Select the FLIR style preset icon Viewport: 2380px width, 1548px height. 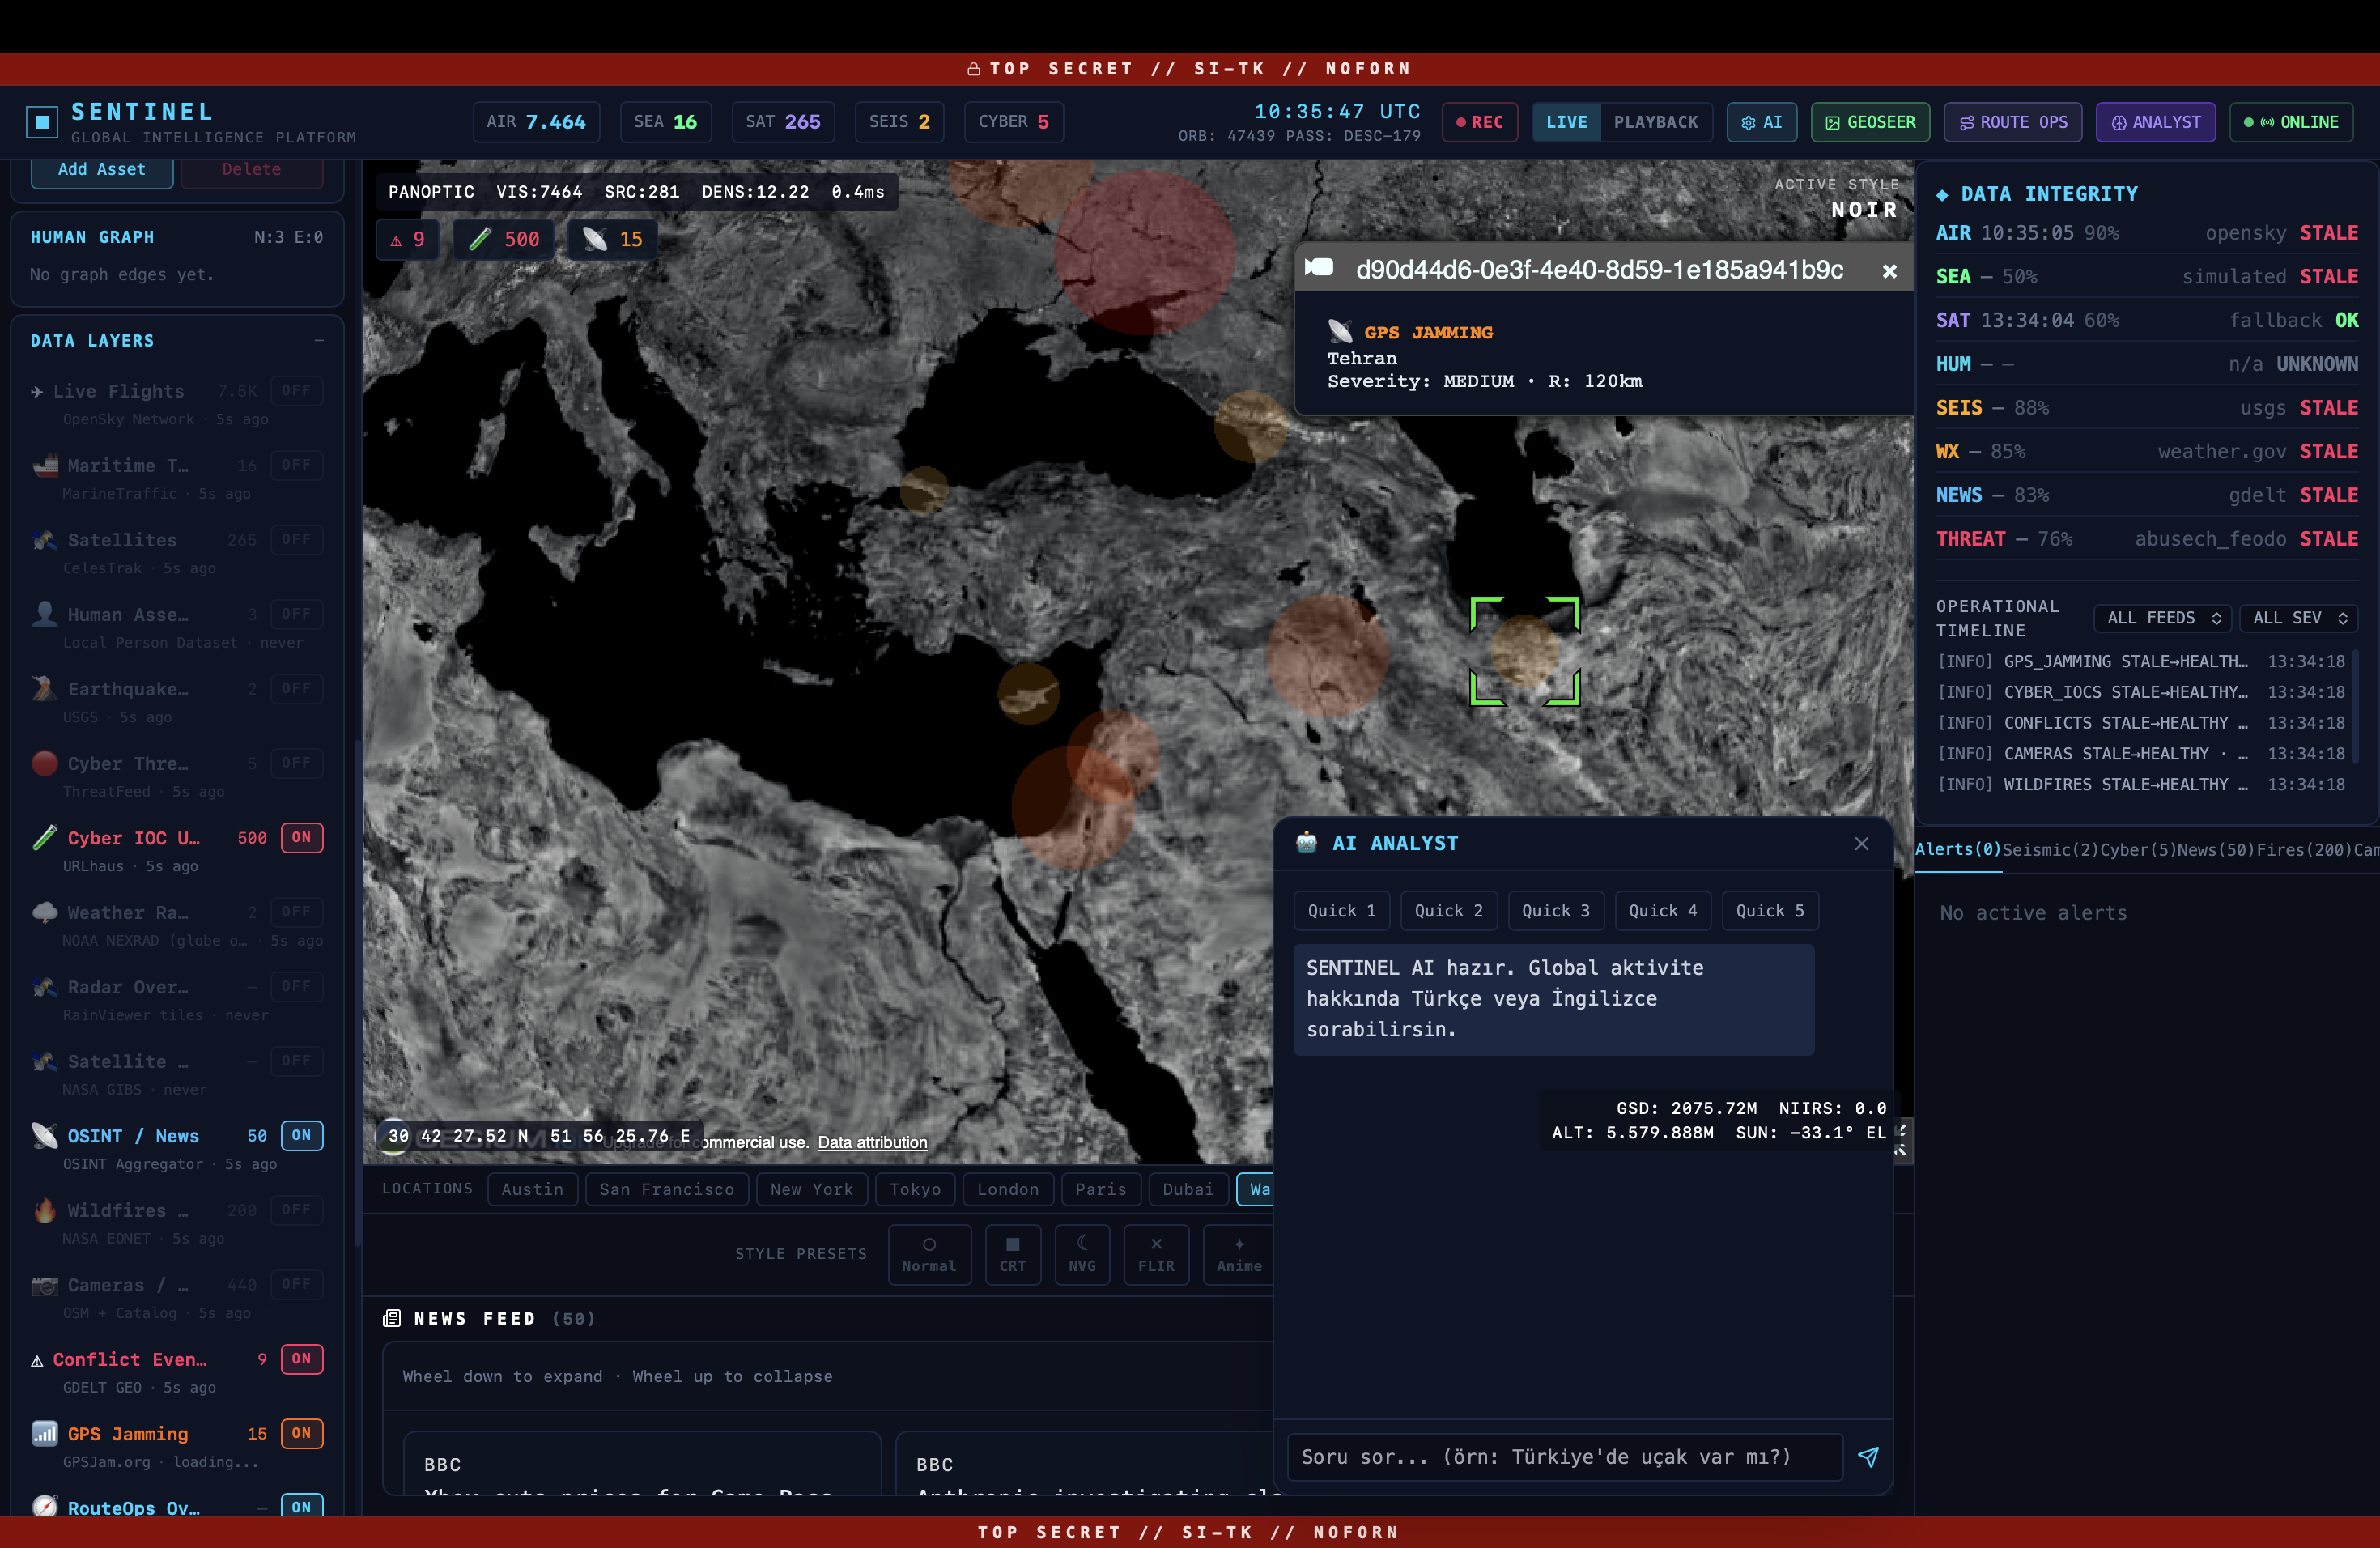click(x=1156, y=1244)
